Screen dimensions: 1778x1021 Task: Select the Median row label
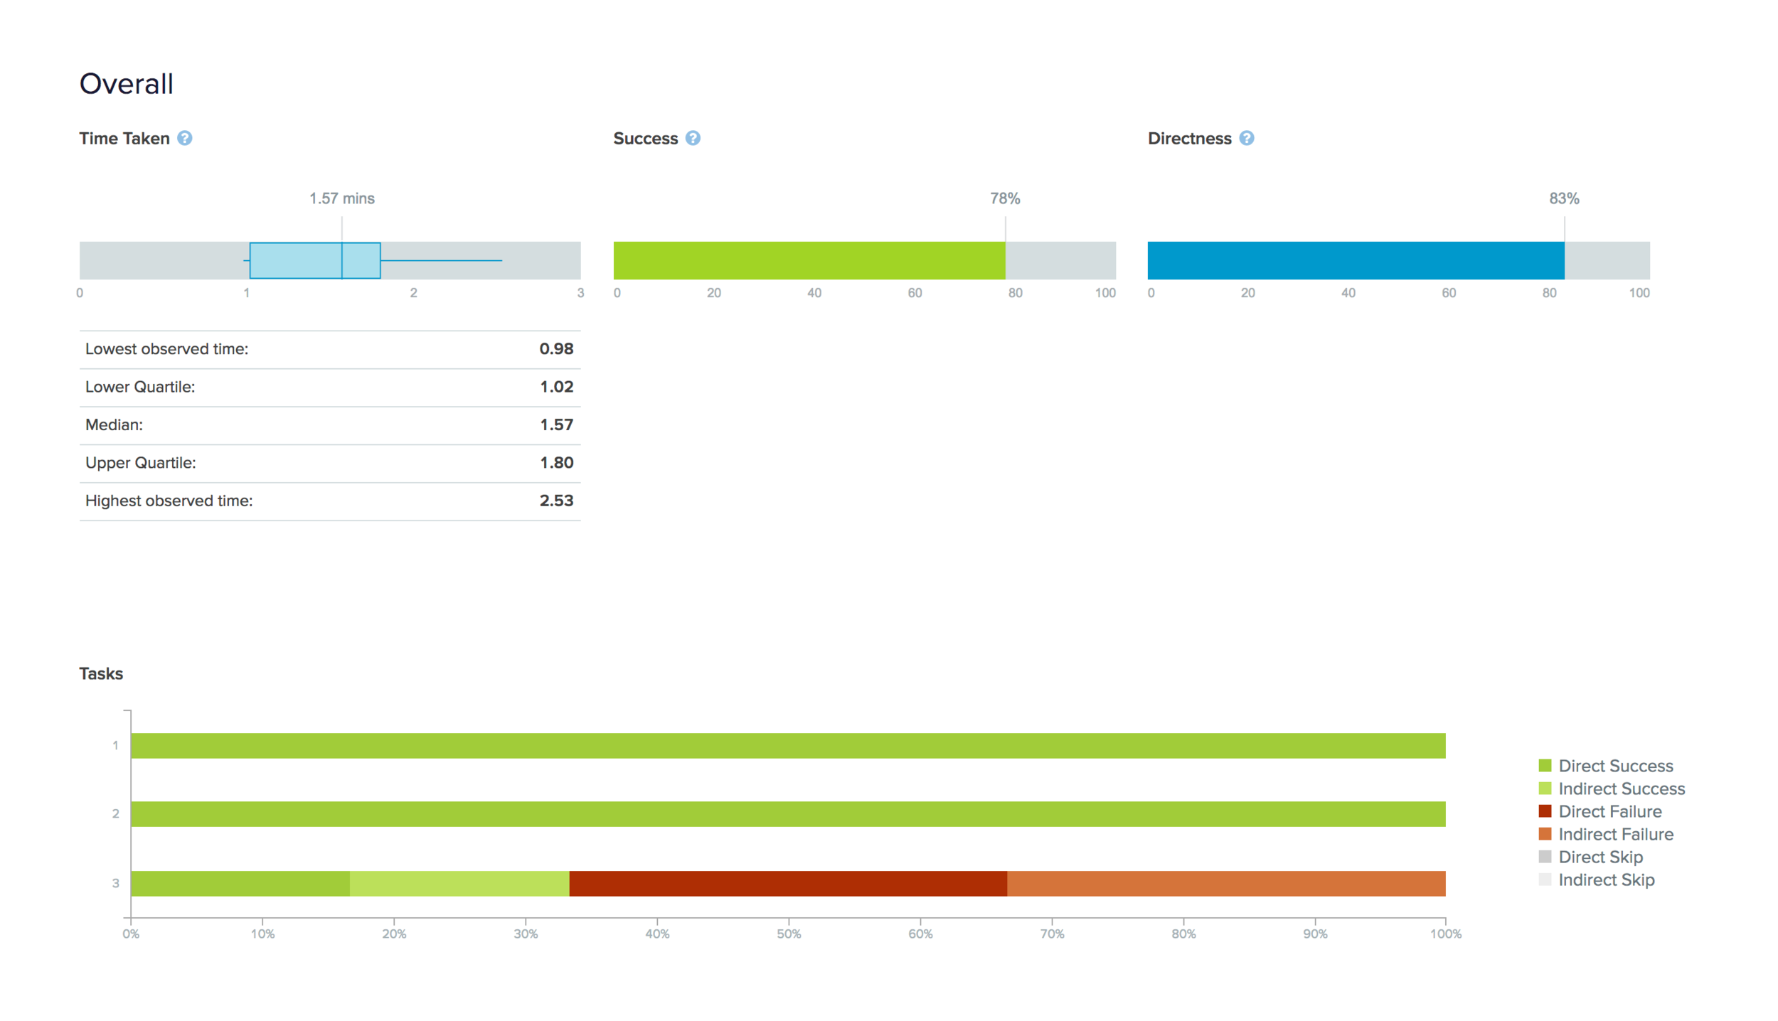(114, 424)
